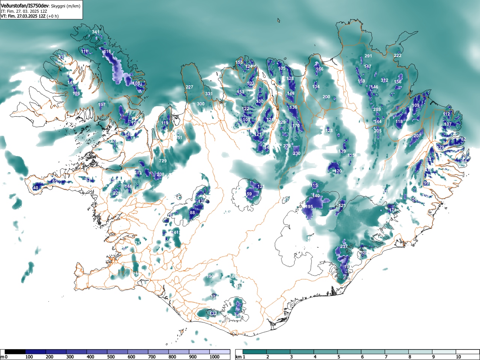Click the swatch between 5 and 6 km
The height and width of the screenshot is (360, 480).
click(x=350, y=352)
